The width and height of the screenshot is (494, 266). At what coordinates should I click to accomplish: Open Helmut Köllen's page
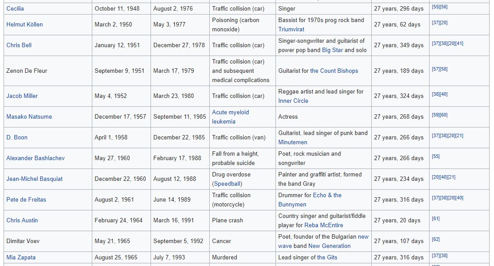pyautogui.click(x=25, y=24)
